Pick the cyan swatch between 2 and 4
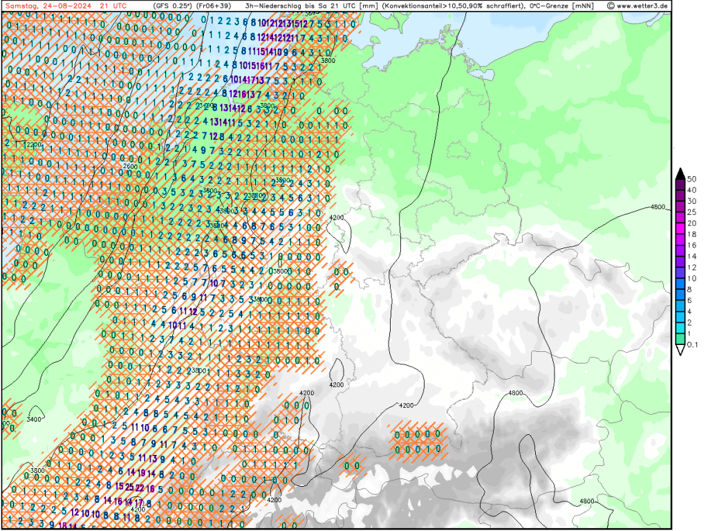This screenshot has width=708, height=531. click(680, 317)
